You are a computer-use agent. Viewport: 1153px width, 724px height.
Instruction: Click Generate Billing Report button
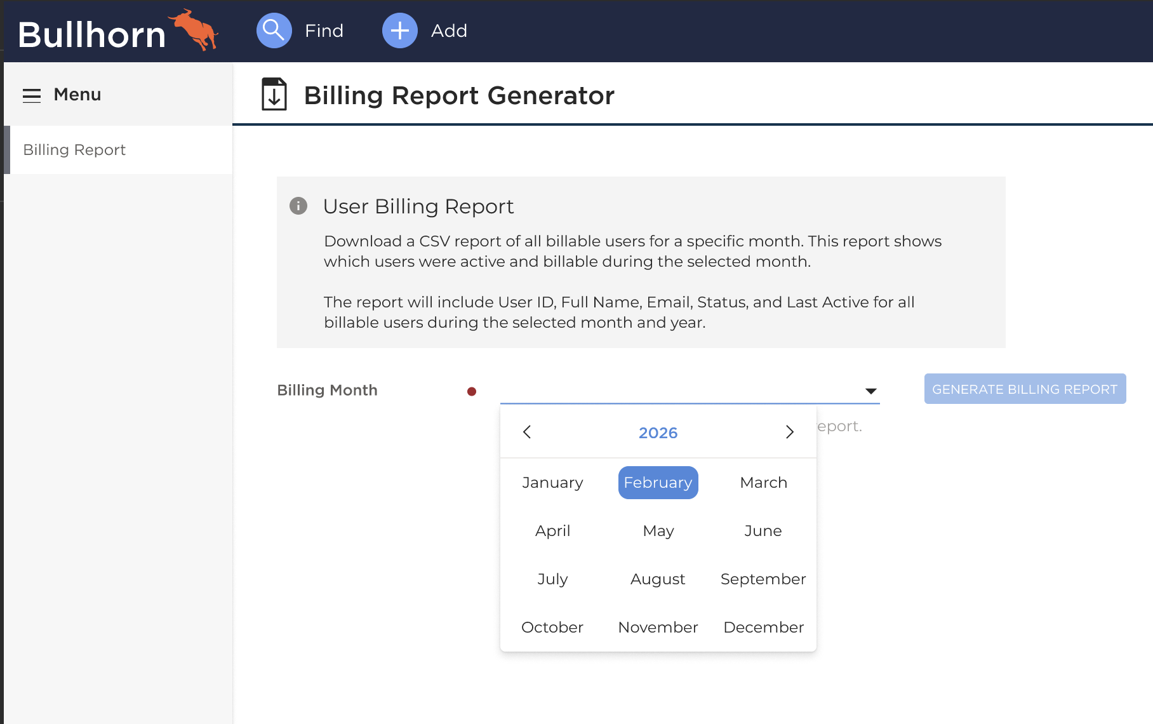1025,389
